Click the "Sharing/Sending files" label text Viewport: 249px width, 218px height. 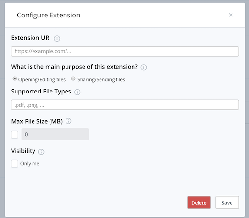click(x=101, y=79)
